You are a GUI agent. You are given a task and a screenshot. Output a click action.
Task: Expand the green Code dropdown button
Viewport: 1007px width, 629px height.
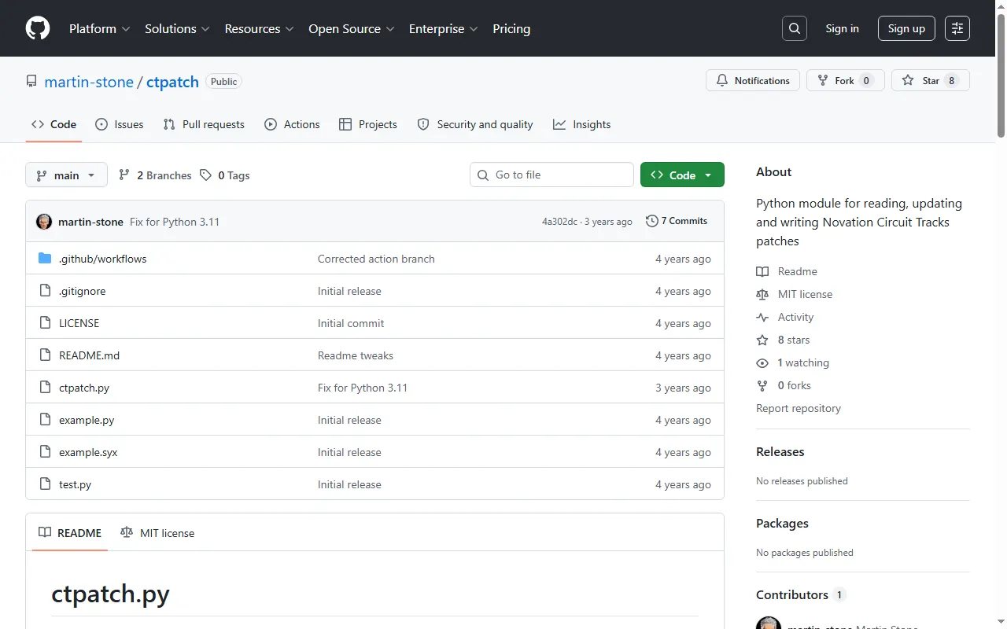[682, 175]
